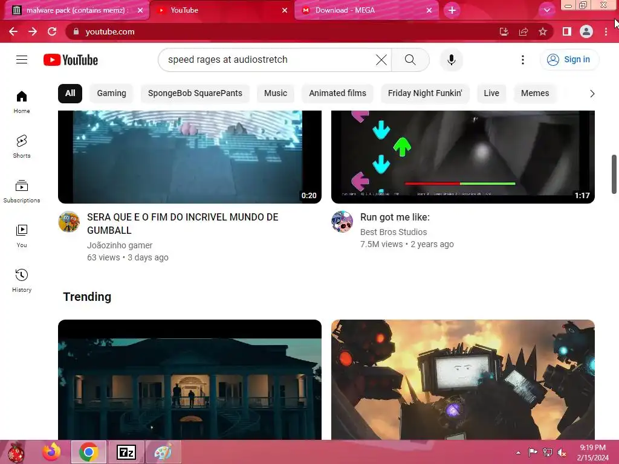Filter by SpongeBob SquarePants chip
619x464 pixels.
pyautogui.click(x=195, y=94)
